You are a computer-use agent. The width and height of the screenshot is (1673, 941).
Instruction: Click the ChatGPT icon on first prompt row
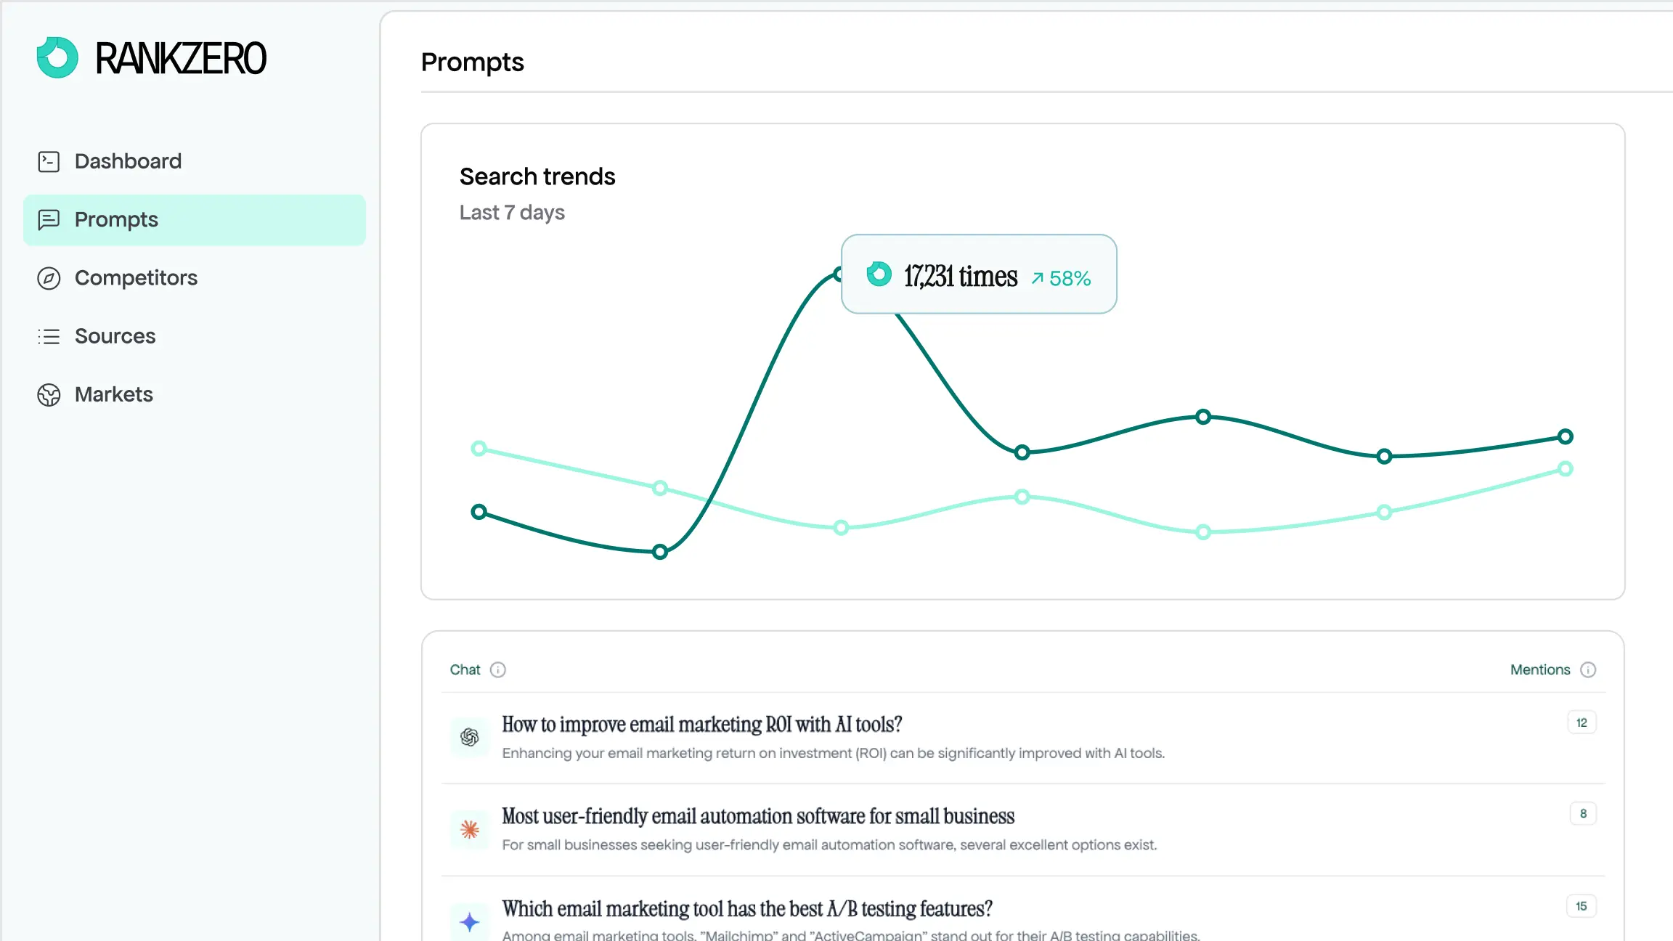[x=470, y=738]
